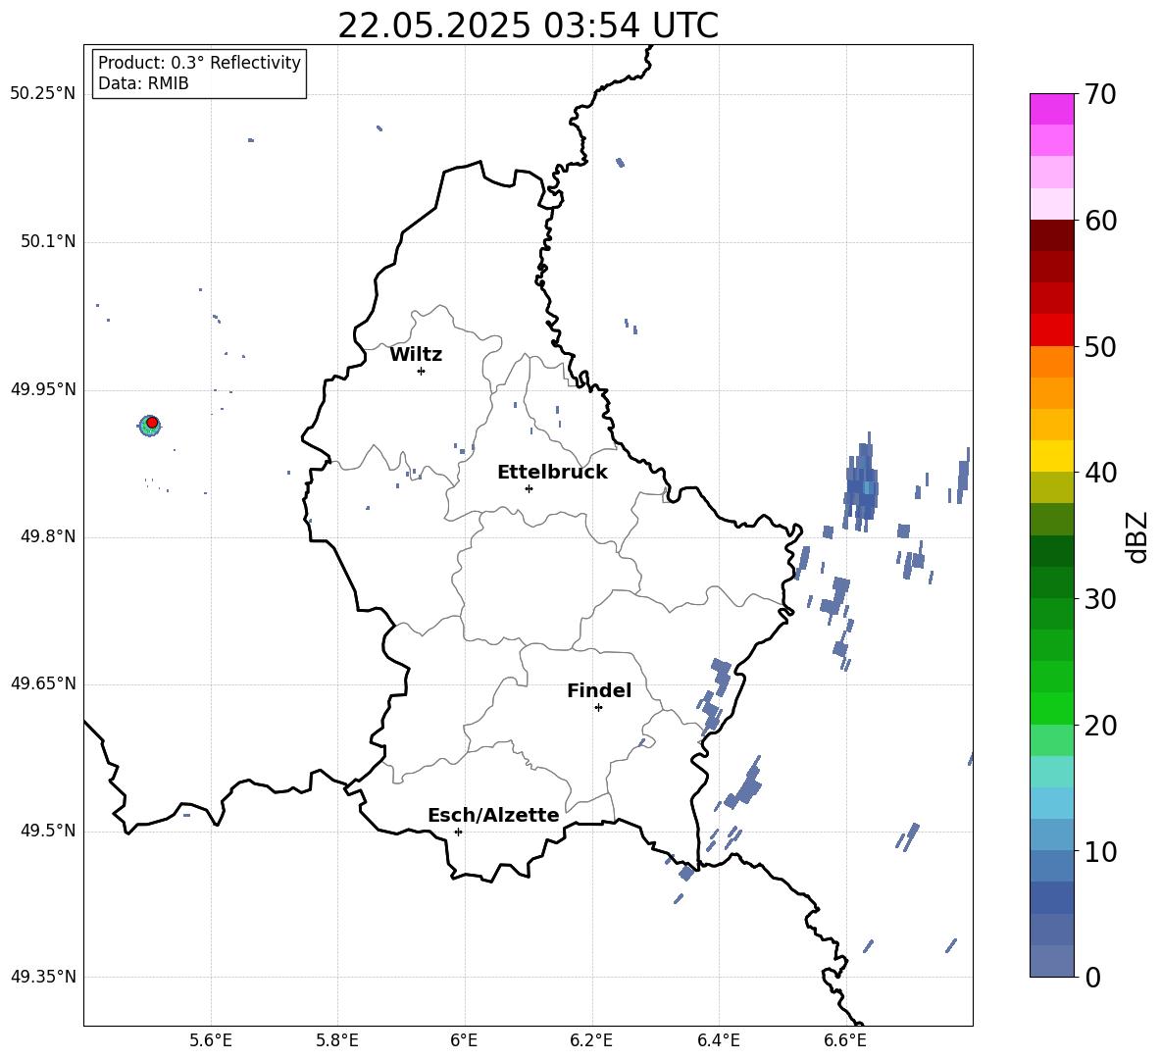Click the colorbar tick label 40
This screenshot has width=1161, height=1060.
(x=1100, y=473)
